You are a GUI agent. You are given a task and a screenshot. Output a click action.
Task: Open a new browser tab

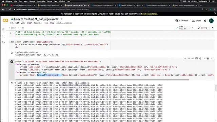coord(201,5)
